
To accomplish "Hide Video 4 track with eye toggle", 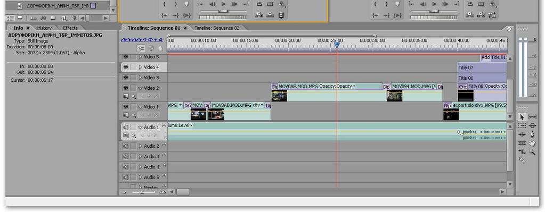I will point(126,67).
